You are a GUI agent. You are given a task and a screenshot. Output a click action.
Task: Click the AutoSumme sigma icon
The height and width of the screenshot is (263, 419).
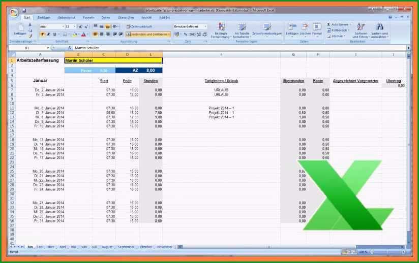click(328, 24)
